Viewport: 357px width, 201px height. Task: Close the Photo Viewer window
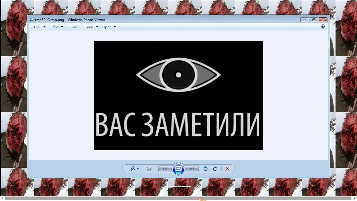click(x=323, y=20)
